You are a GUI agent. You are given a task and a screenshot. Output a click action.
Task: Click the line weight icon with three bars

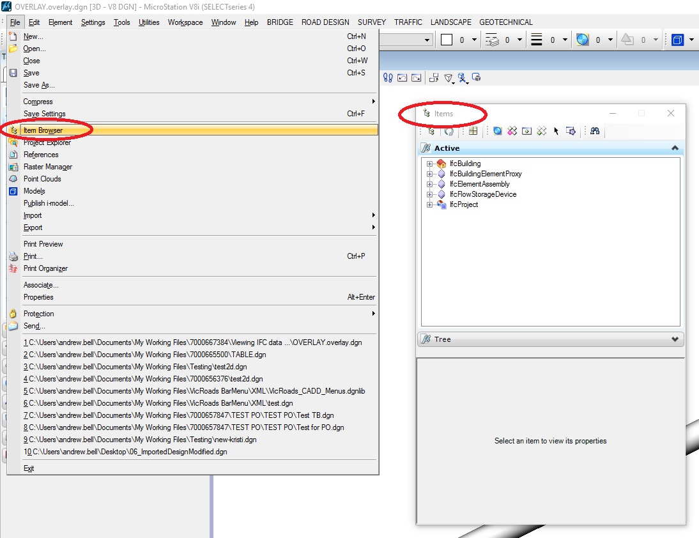[x=537, y=40]
